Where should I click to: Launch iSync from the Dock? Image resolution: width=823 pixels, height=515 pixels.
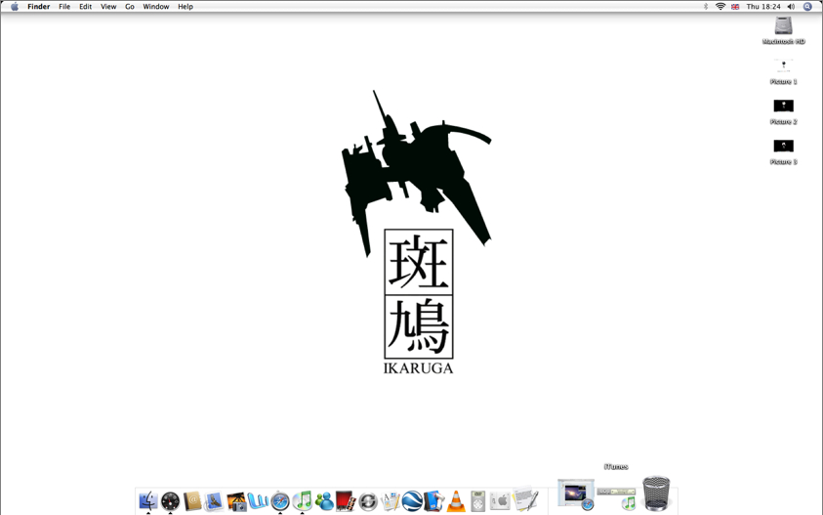click(368, 501)
